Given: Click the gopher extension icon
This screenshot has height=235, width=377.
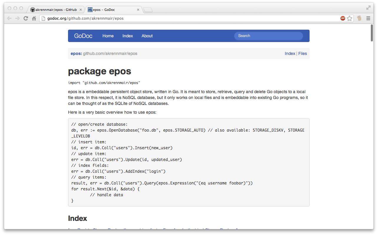Looking at the screenshot, I should (359, 19).
